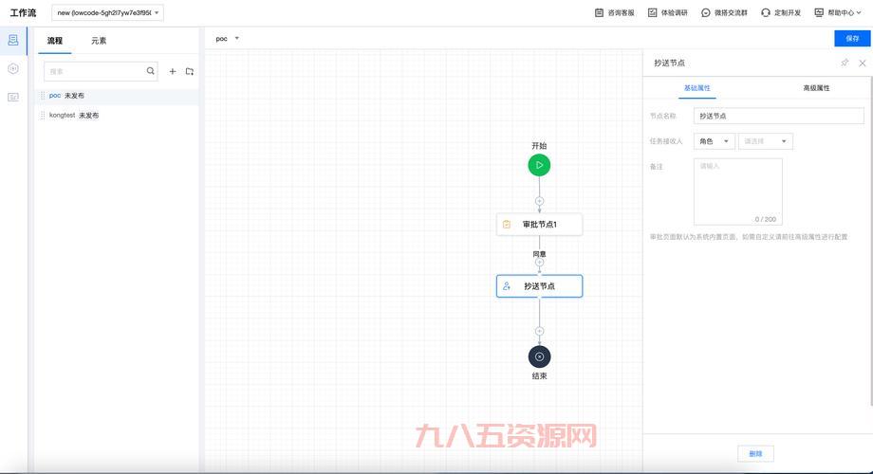Expand the poc flow dropdown on canvas
The height and width of the screenshot is (474, 873).
coord(236,38)
